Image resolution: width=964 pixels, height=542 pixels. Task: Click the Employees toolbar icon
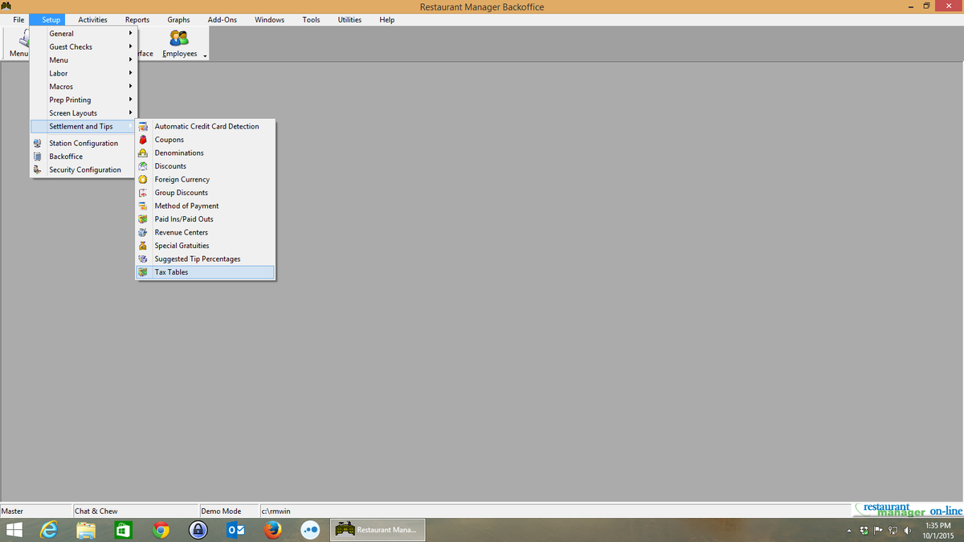[x=179, y=39]
